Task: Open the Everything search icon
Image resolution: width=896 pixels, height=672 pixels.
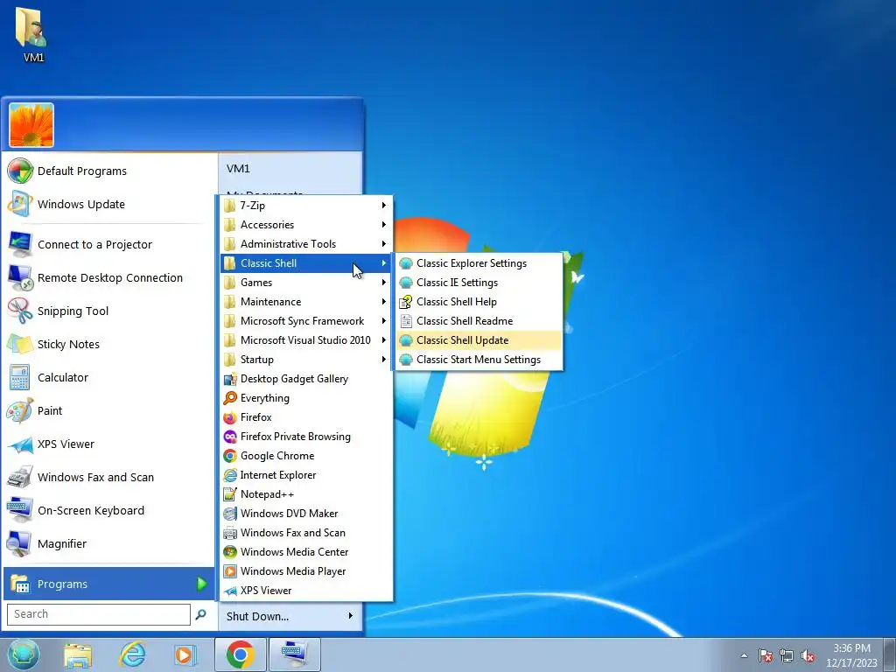Action: pyautogui.click(x=230, y=398)
